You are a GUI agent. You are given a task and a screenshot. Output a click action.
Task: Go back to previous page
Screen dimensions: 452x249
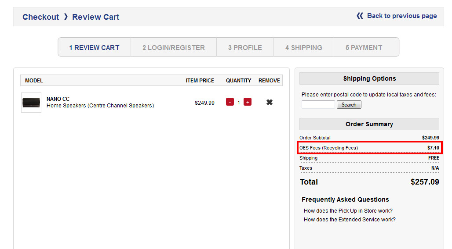coord(401,16)
